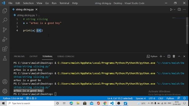This screenshot has height=106, width=189.
Task: Select language mode Python in status bar
Action: tap(170, 98)
